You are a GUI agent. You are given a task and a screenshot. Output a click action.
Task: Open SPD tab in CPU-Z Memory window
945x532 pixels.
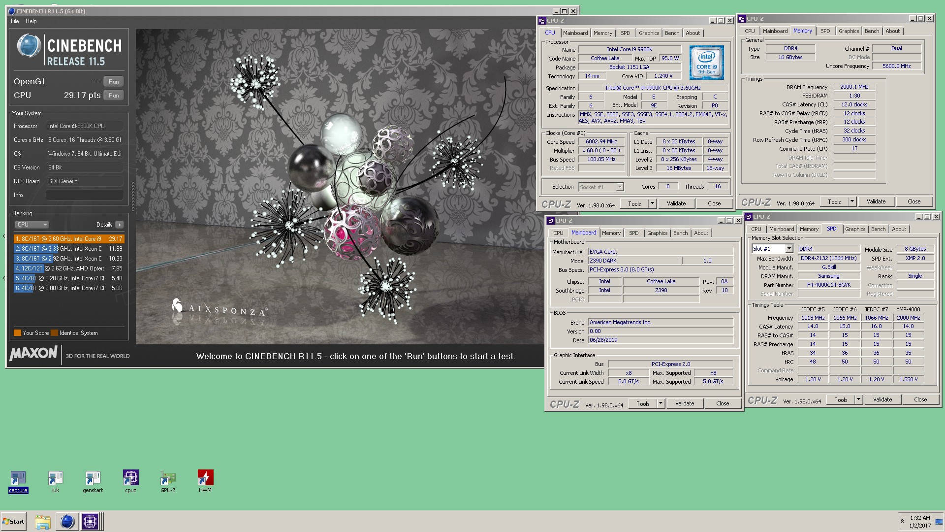click(x=825, y=31)
